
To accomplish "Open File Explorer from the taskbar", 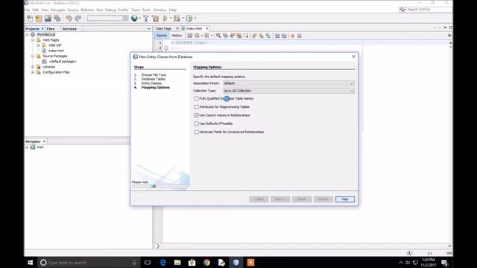I will (177, 263).
